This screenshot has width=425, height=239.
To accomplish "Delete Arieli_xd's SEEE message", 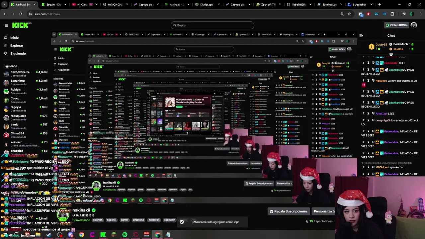I will [x=363, y=114].
